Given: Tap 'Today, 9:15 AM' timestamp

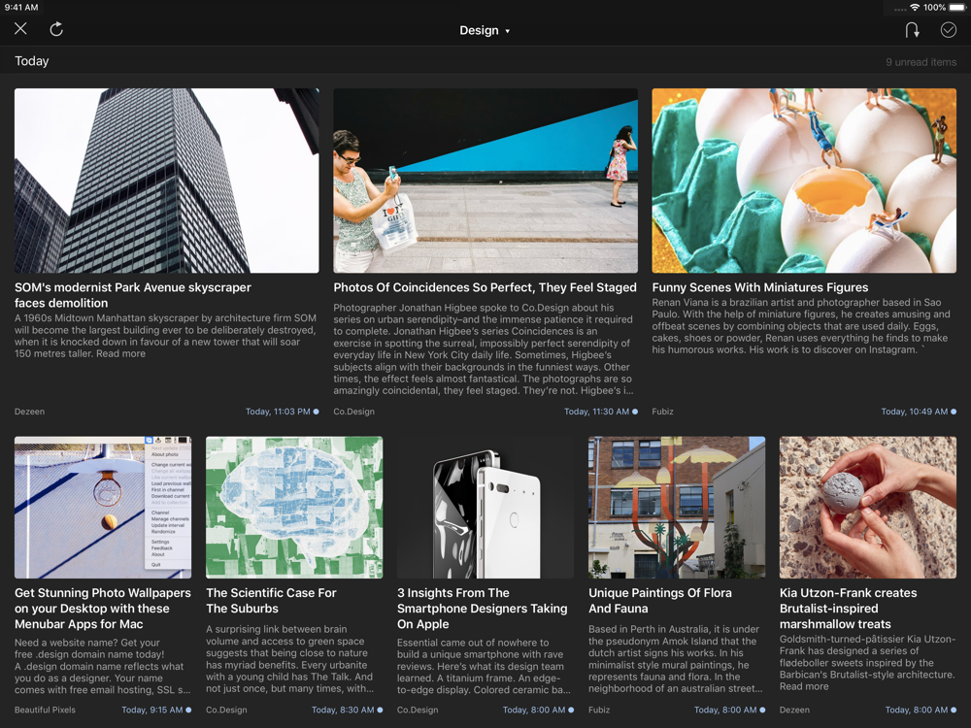Looking at the screenshot, I should [x=152, y=711].
